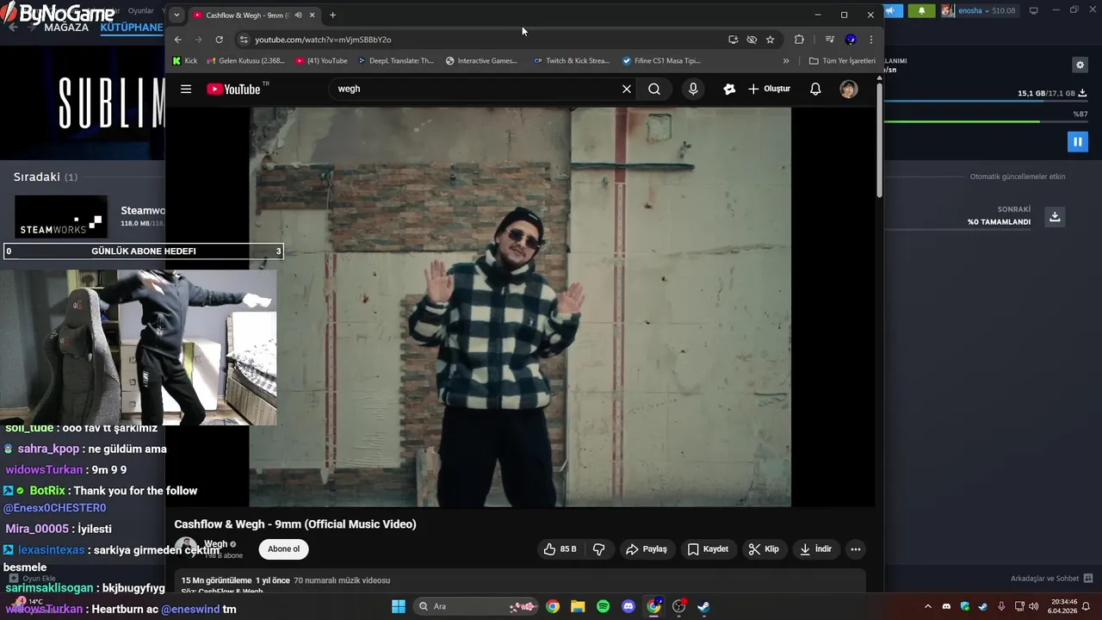Open the YouTube hamburger guide menu

(x=186, y=89)
